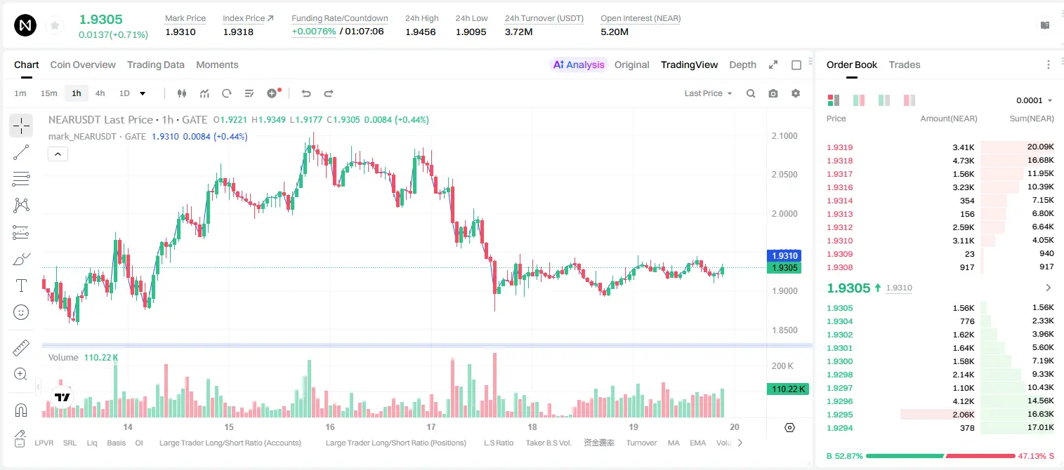
Task: Collapse the indicator legend chevron
Action: 58,154
